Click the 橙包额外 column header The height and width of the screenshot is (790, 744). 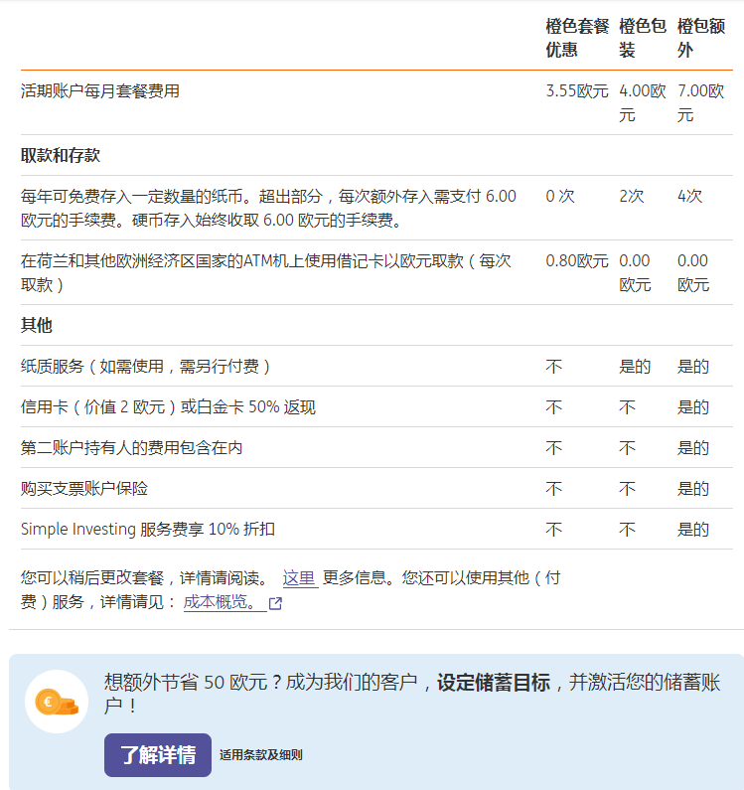[699, 38]
